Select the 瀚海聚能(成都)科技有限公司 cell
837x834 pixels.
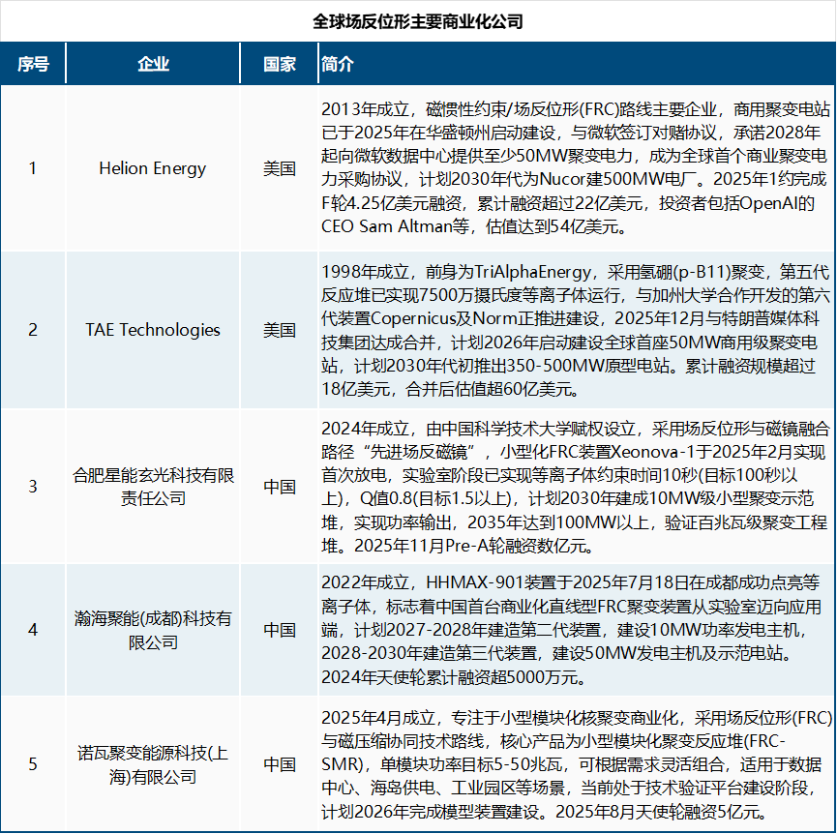coord(153,630)
